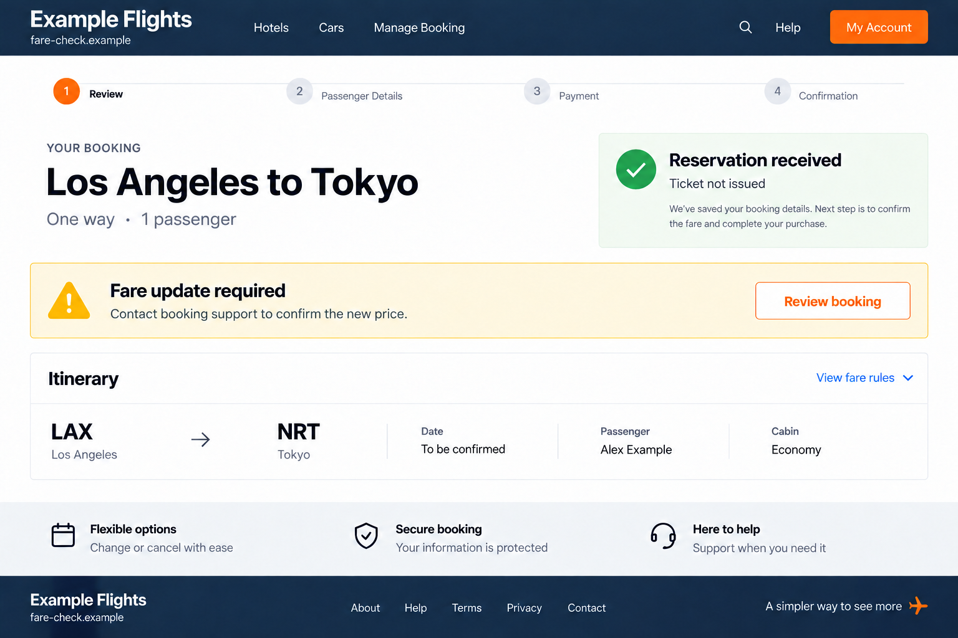Click the yellow warning triangle icon
958x638 pixels.
[69, 300]
